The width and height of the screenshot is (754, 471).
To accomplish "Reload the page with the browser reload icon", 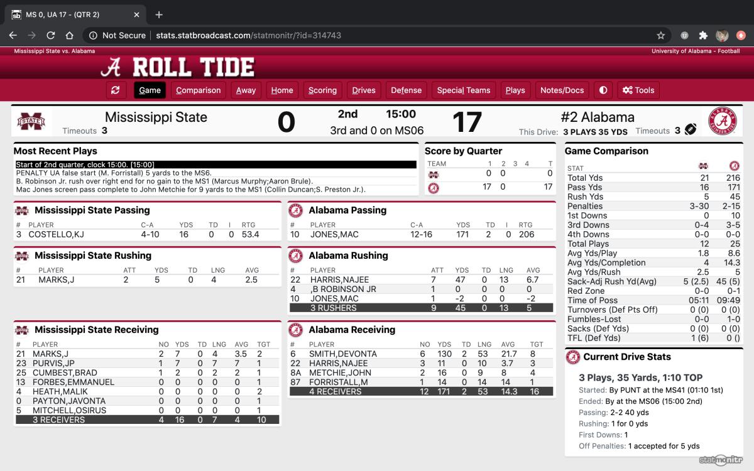I will (51, 35).
